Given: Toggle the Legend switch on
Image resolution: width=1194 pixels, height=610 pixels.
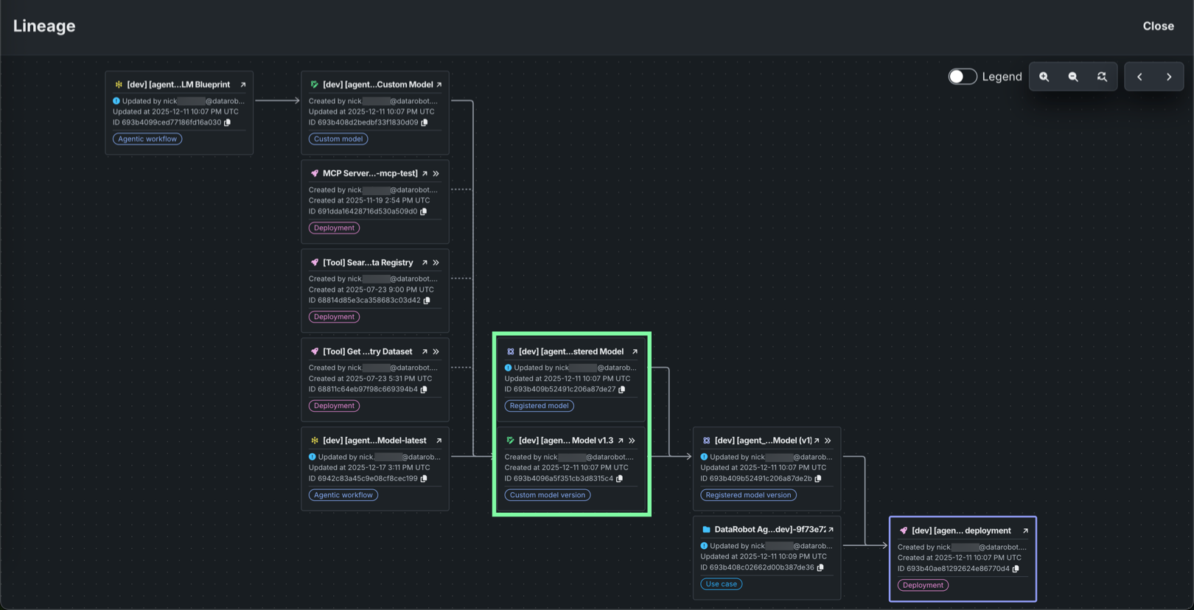Looking at the screenshot, I should [962, 77].
